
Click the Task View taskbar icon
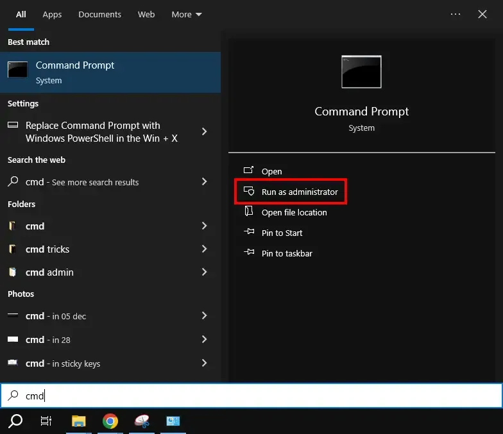(x=46, y=421)
